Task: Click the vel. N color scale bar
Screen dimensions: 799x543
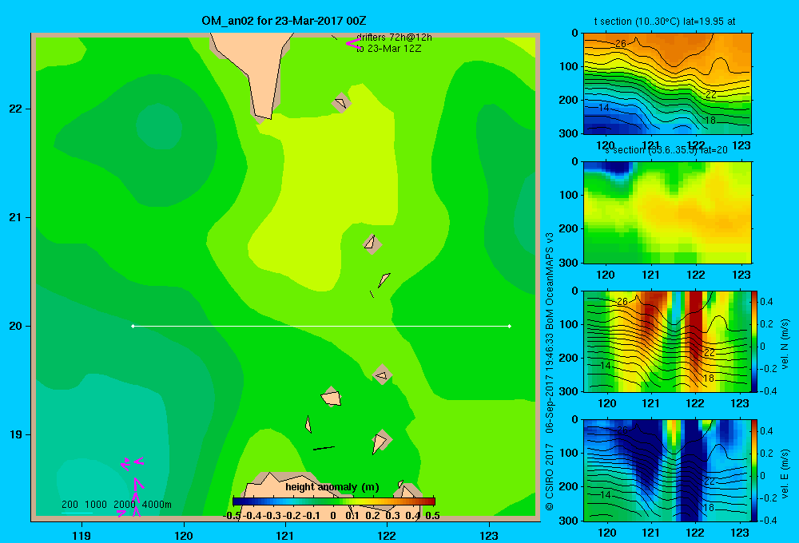Action: point(754,341)
